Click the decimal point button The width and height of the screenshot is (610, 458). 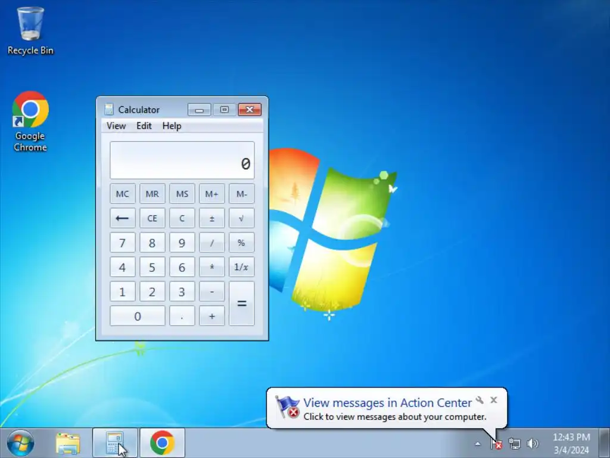click(x=182, y=316)
